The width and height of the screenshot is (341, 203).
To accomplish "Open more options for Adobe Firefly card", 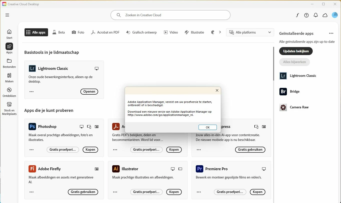I will tap(32, 192).
